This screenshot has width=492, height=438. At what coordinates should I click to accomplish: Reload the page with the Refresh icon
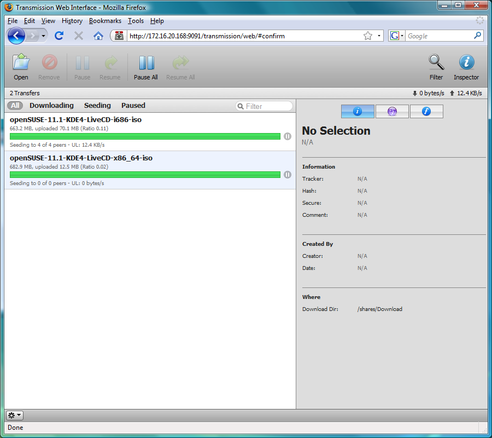point(59,36)
